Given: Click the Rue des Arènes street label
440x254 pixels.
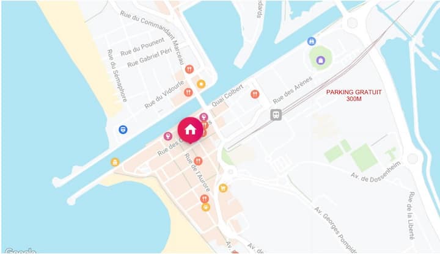Looking at the screenshot, I should [x=292, y=90].
